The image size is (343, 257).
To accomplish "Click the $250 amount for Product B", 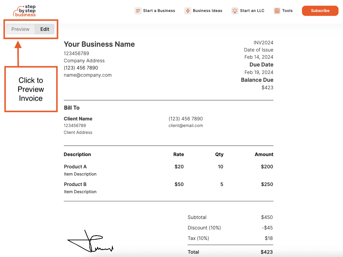I will (267, 185).
